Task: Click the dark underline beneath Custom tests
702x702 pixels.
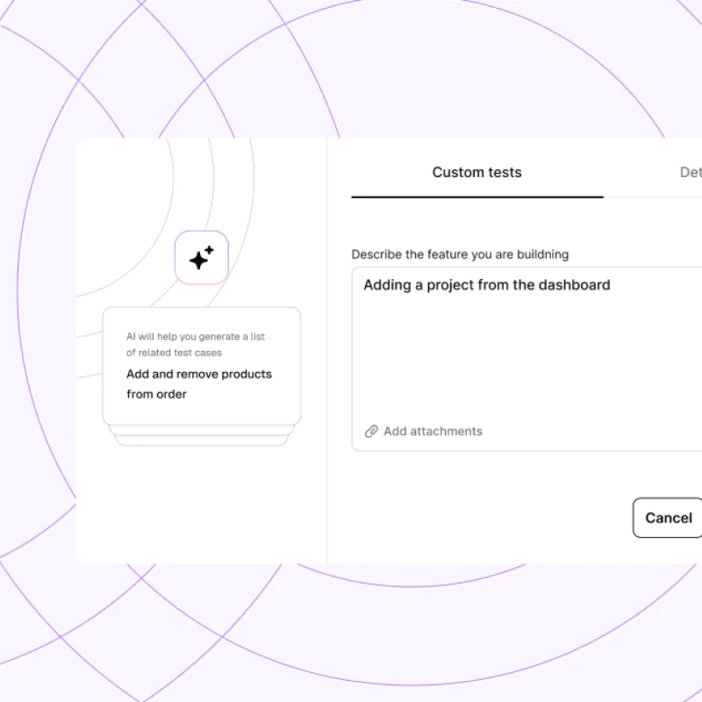Action: [x=476, y=197]
